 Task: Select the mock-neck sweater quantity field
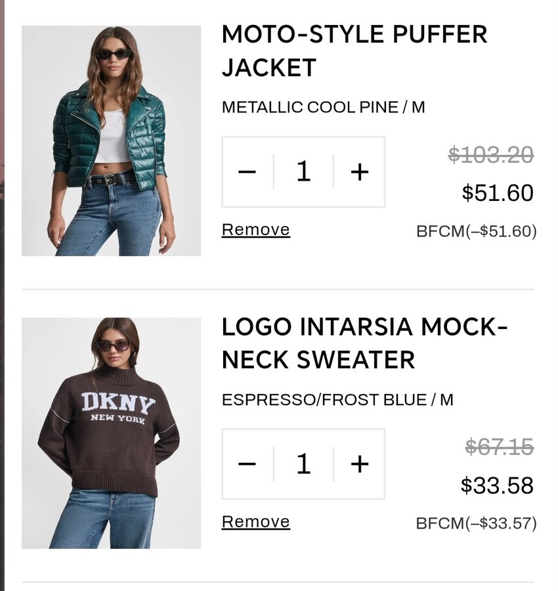[303, 464]
